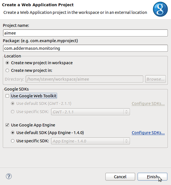Click the Directory path field

coord(85,79)
